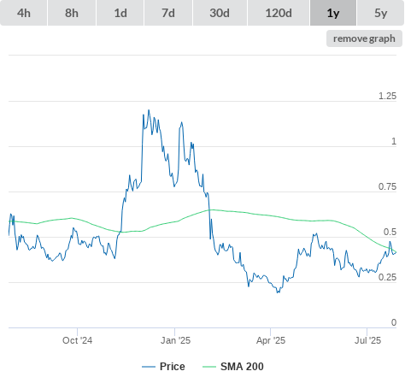
Task: Click the green SMA 200 legend line marker
Action: [x=209, y=367]
